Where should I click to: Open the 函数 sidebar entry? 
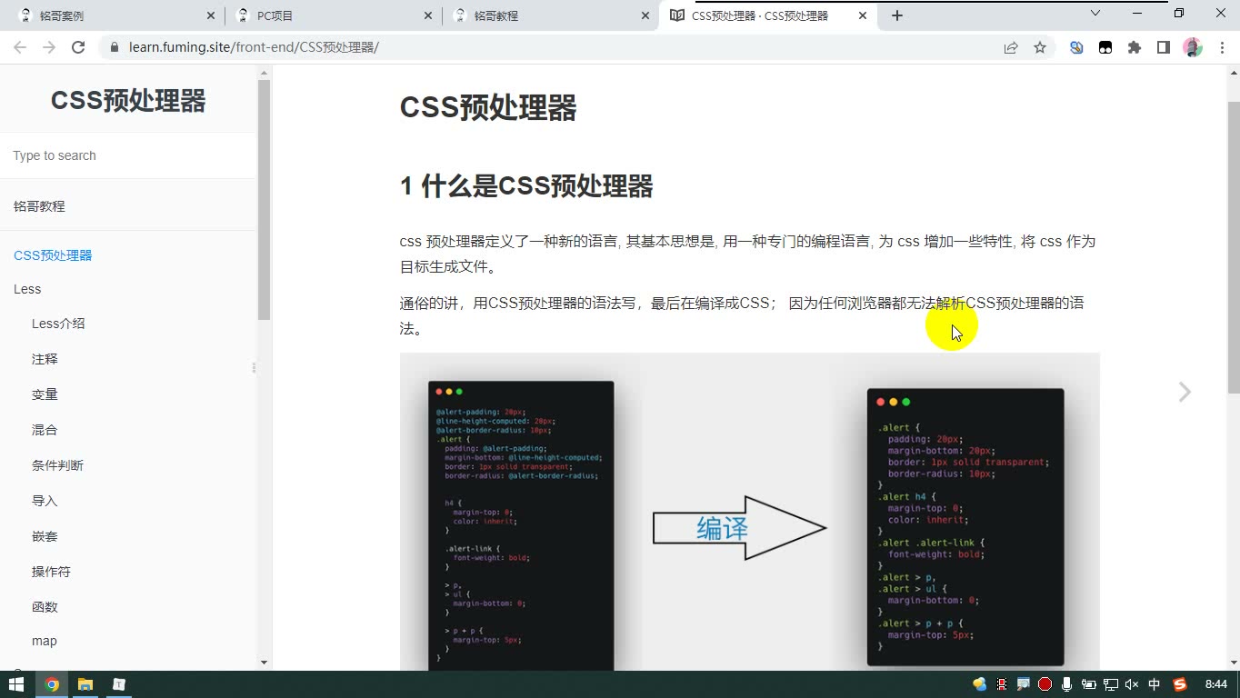click(45, 607)
